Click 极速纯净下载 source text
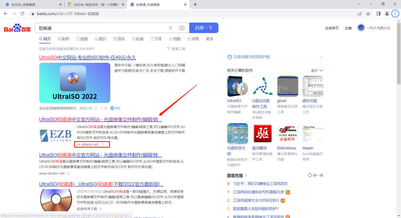 pos(87,209)
